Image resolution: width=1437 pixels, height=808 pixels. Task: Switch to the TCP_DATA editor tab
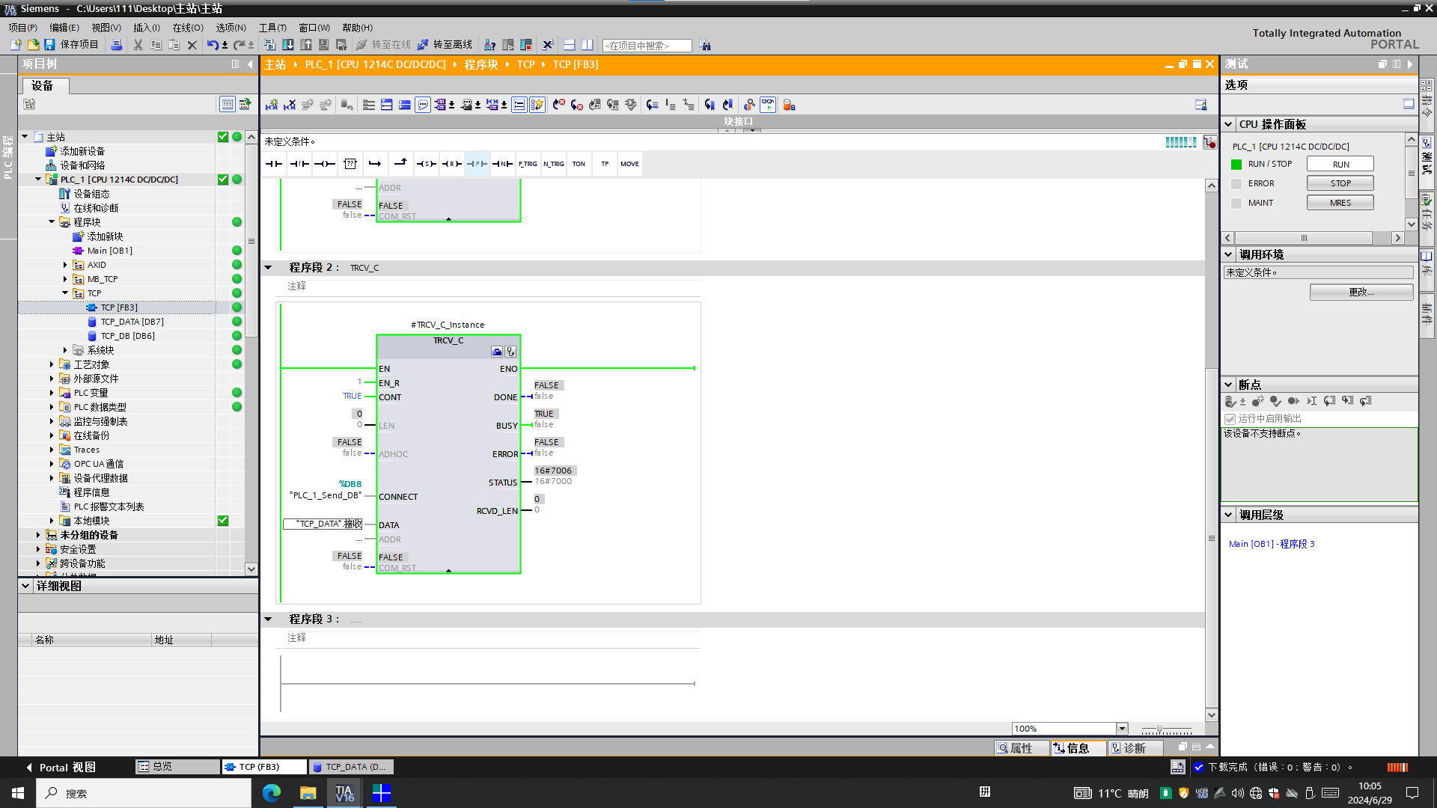350,767
